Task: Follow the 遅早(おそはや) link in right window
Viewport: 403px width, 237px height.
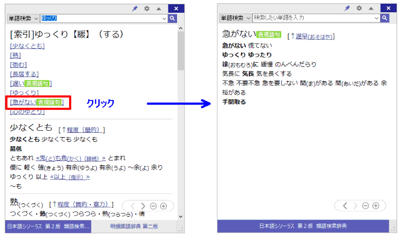Action: click(314, 37)
